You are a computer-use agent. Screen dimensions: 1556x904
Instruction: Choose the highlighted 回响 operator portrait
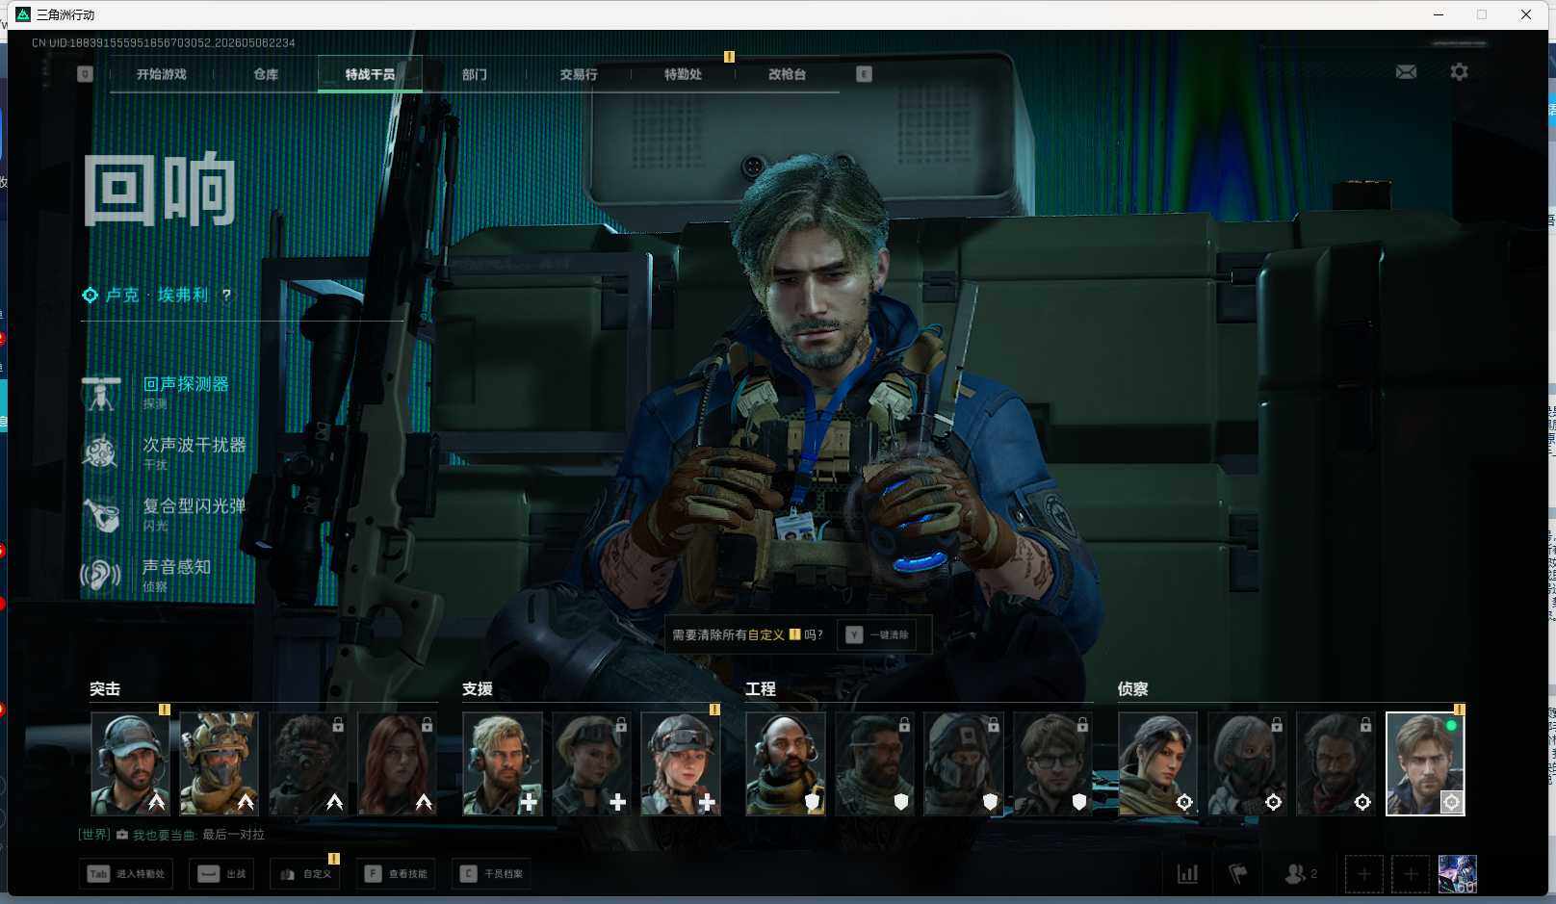coord(1425,763)
